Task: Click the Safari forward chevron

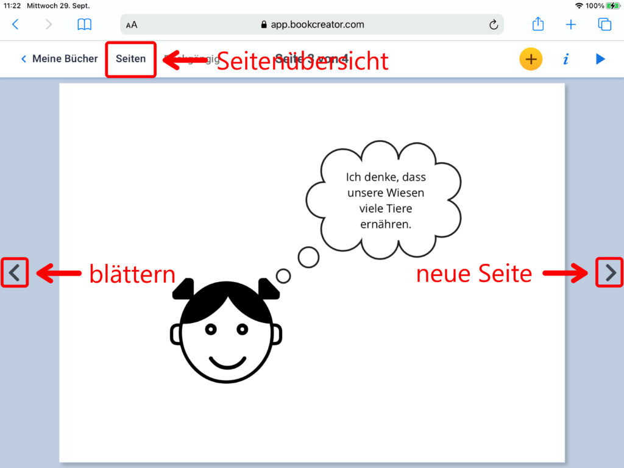Action: point(49,24)
